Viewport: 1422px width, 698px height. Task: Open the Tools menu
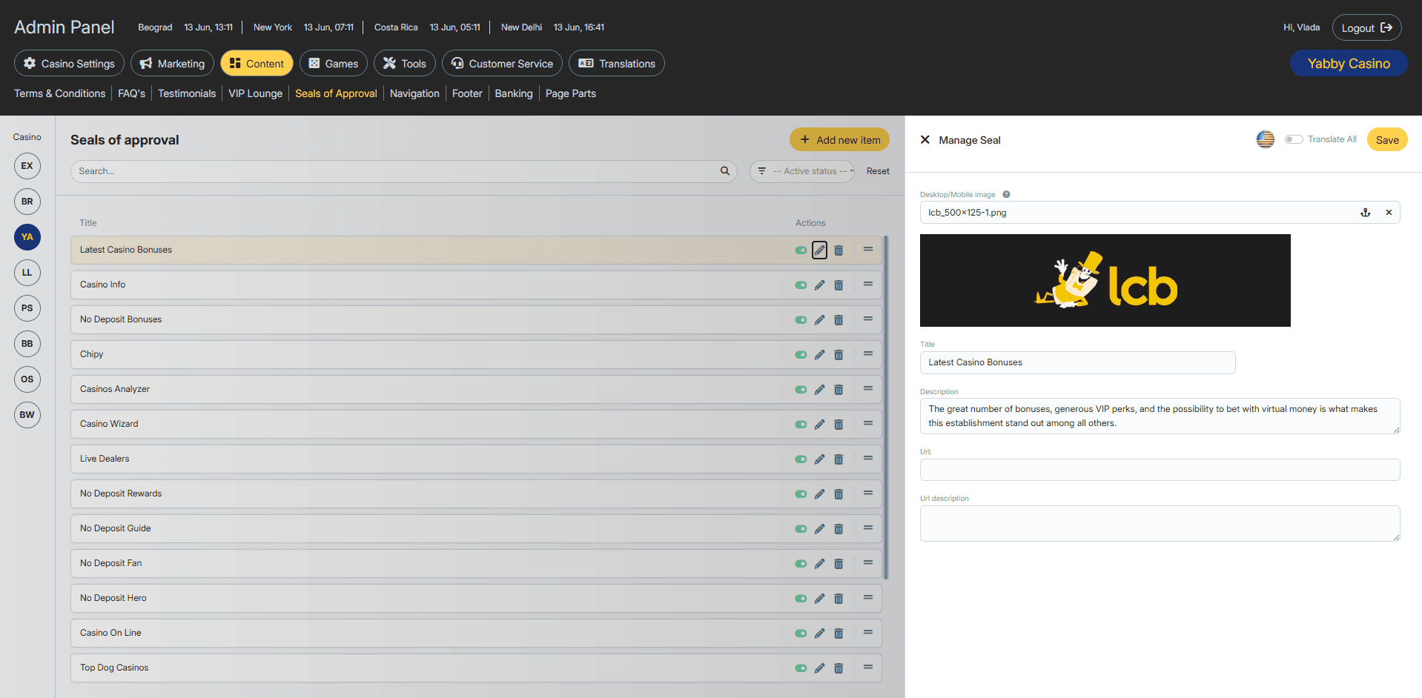(x=405, y=64)
